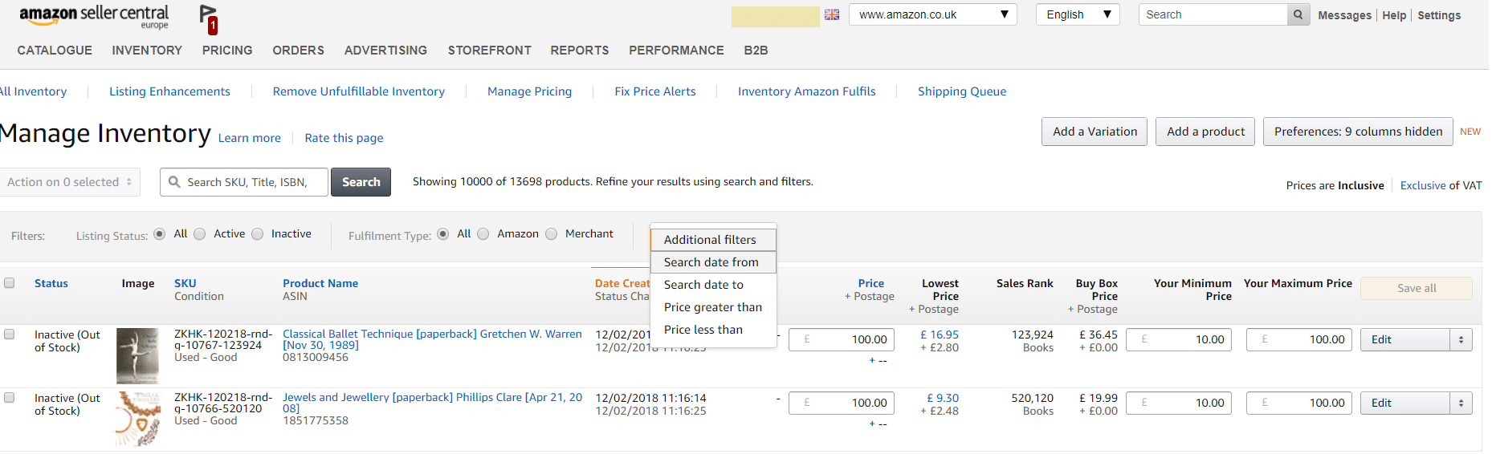Open the English language dropdown
The image size is (1492, 454).
pos(1078,14)
